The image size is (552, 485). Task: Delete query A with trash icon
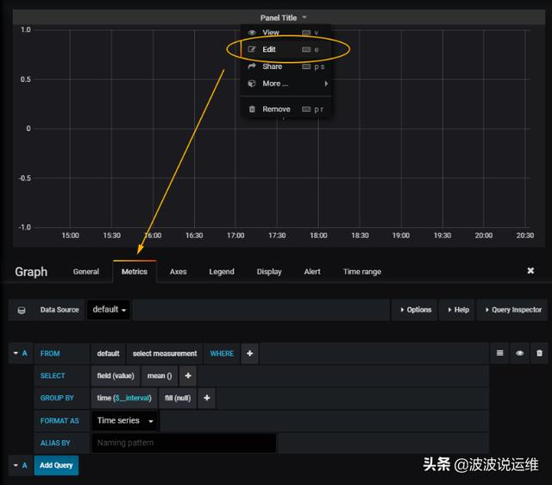click(539, 353)
